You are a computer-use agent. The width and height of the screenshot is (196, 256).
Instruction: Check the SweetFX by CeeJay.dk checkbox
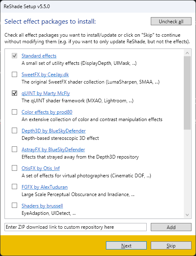point(15,75)
